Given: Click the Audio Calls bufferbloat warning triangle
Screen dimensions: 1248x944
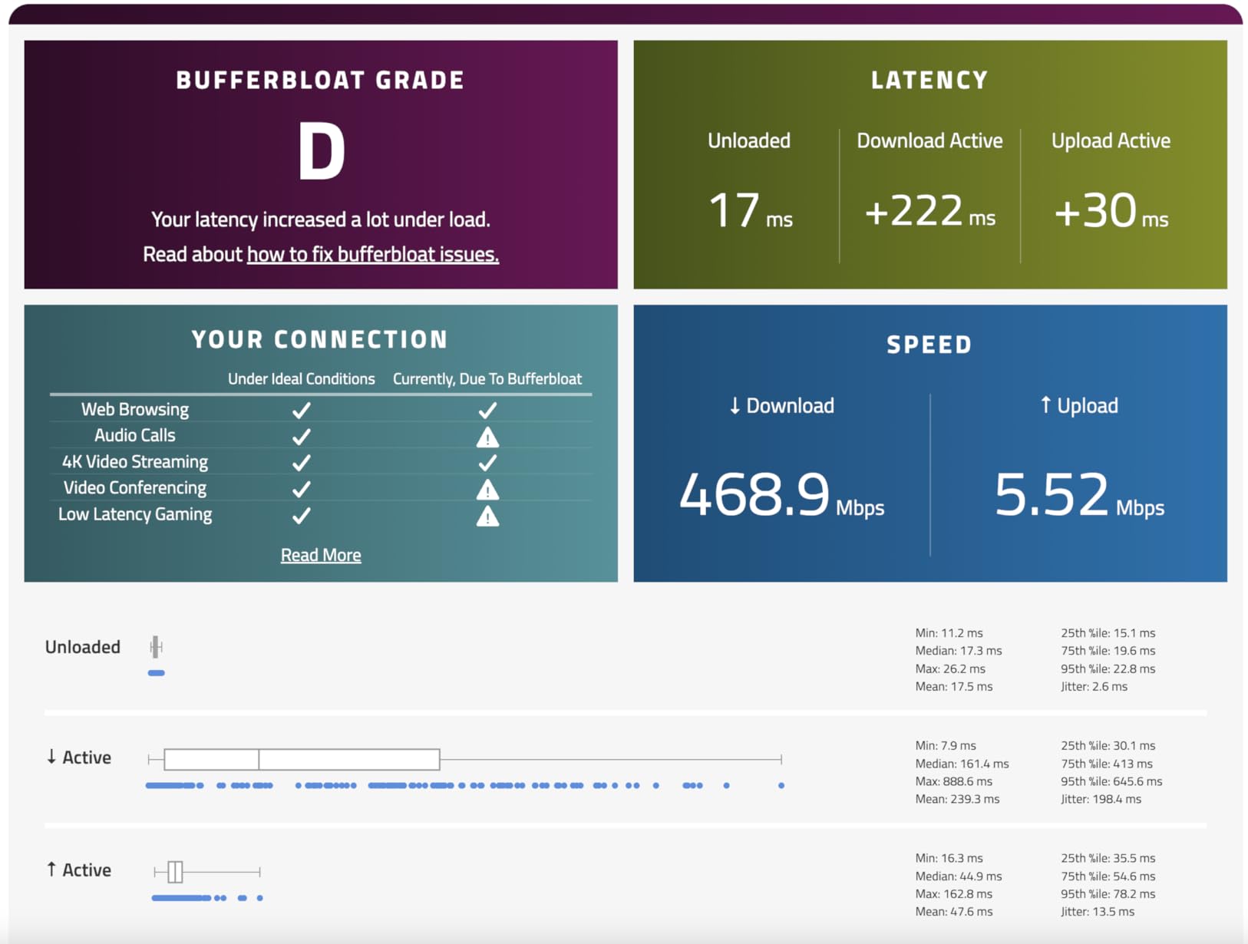Looking at the screenshot, I should pyautogui.click(x=487, y=437).
